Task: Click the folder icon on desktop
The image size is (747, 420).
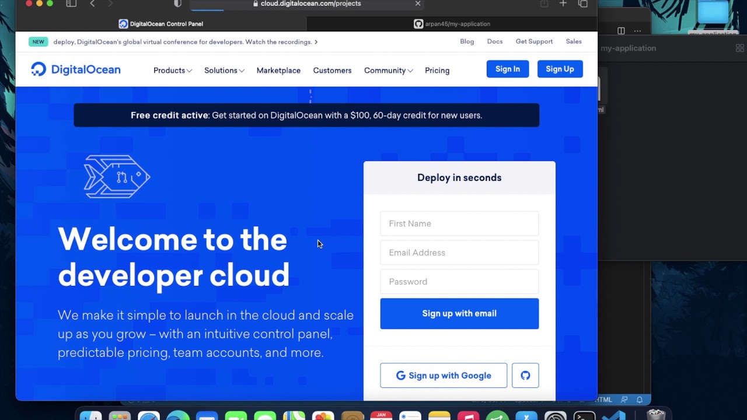Action: 713,13
